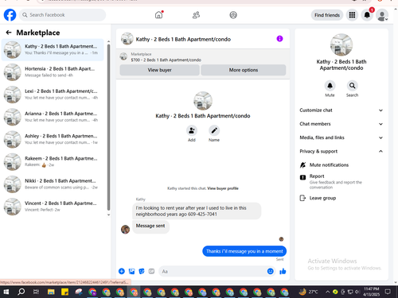The image size is (398, 298).
Task: Send a thumbs-up like
Action: (x=283, y=271)
